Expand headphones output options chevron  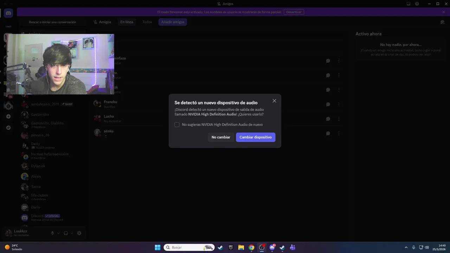[72, 233]
